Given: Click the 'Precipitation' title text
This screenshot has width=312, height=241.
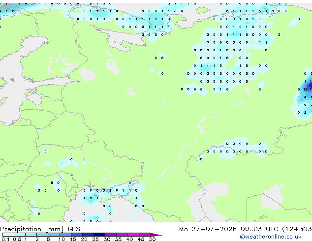Looking at the screenshot, I should tap(21, 229).
